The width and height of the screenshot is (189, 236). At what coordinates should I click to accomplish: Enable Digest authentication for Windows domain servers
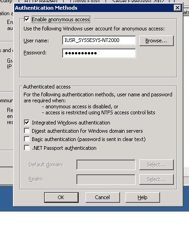(x=27, y=131)
